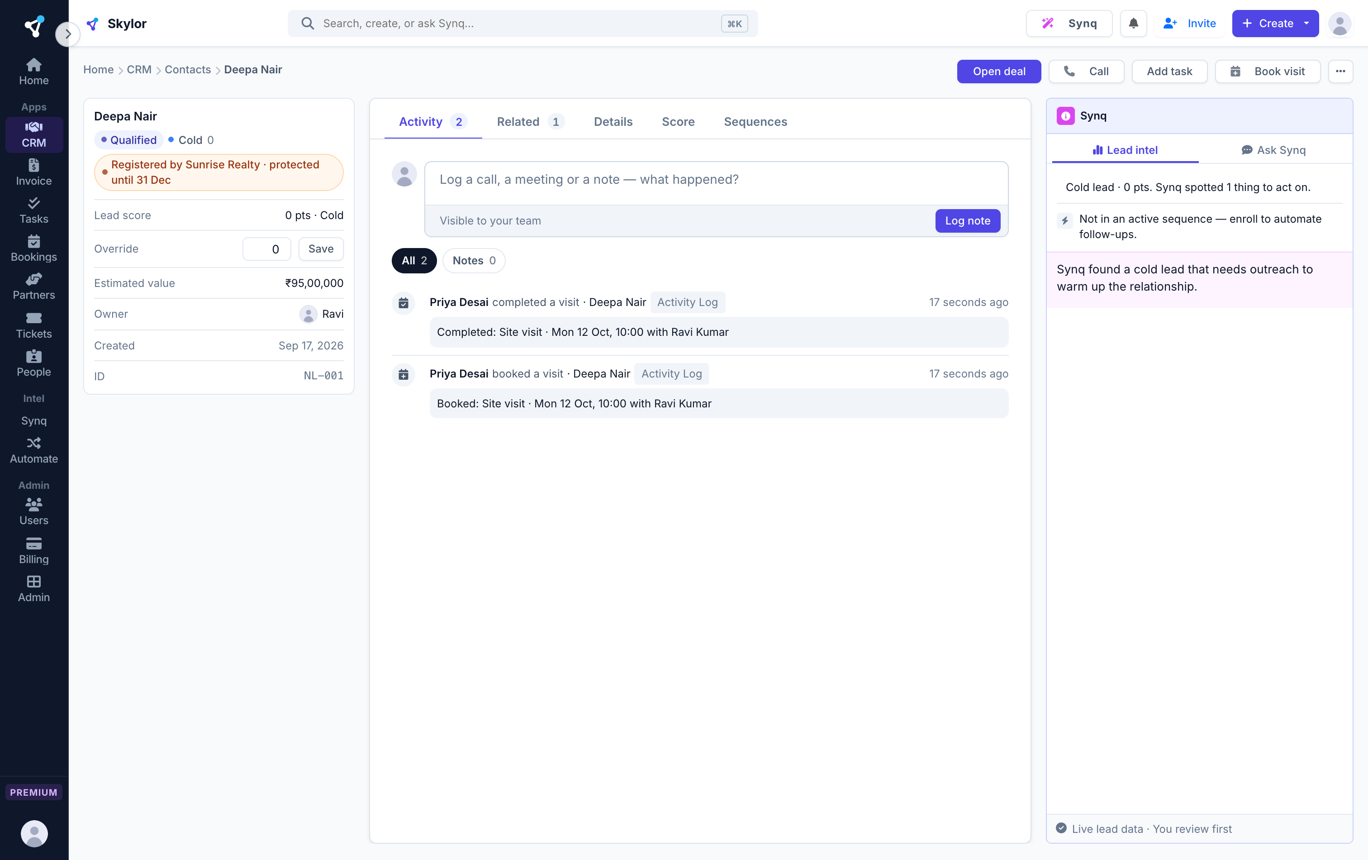Open the Billing page
Image resolution: width=1368 pixels, height=860 pixels.
tap(33, 551)
